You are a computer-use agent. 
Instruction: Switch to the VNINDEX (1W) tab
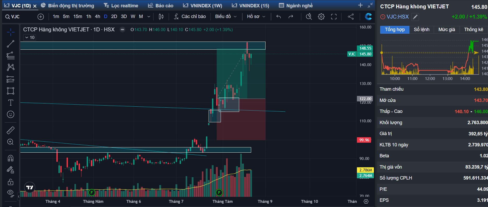pos(203,5)
